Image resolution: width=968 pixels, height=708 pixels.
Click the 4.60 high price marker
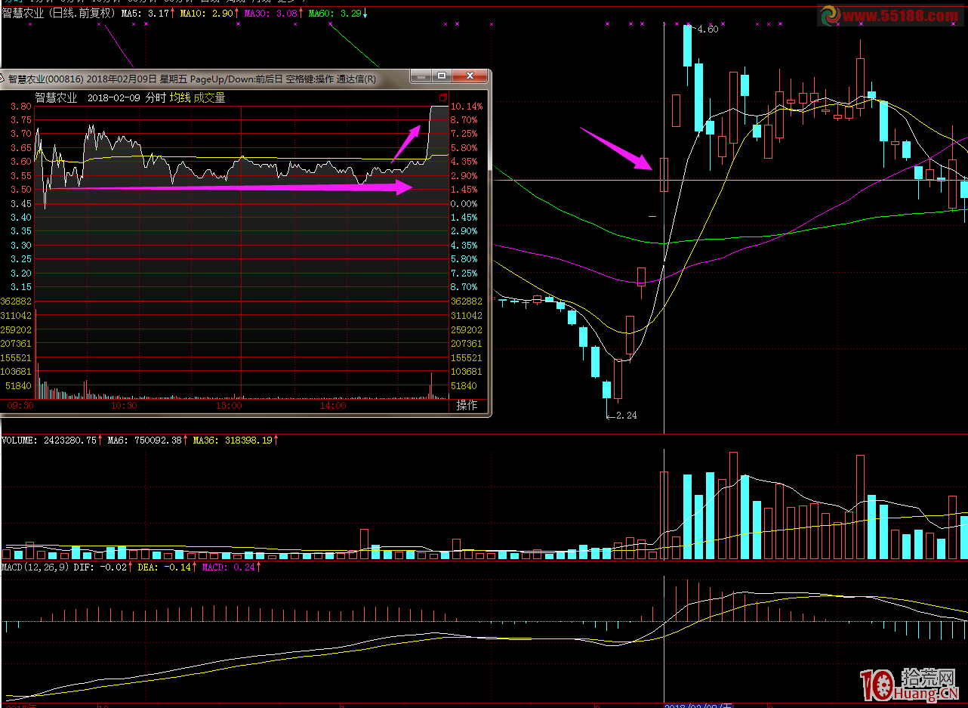click(x=708, y=29)
